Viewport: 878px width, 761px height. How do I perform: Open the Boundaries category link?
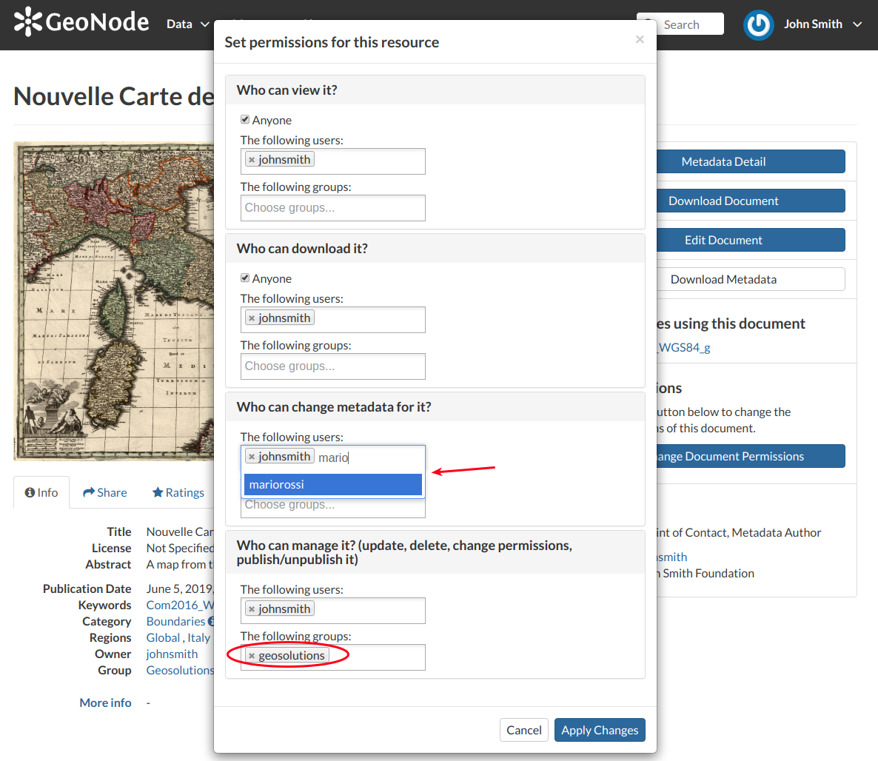pyautogui.click(x=176, y=621)
